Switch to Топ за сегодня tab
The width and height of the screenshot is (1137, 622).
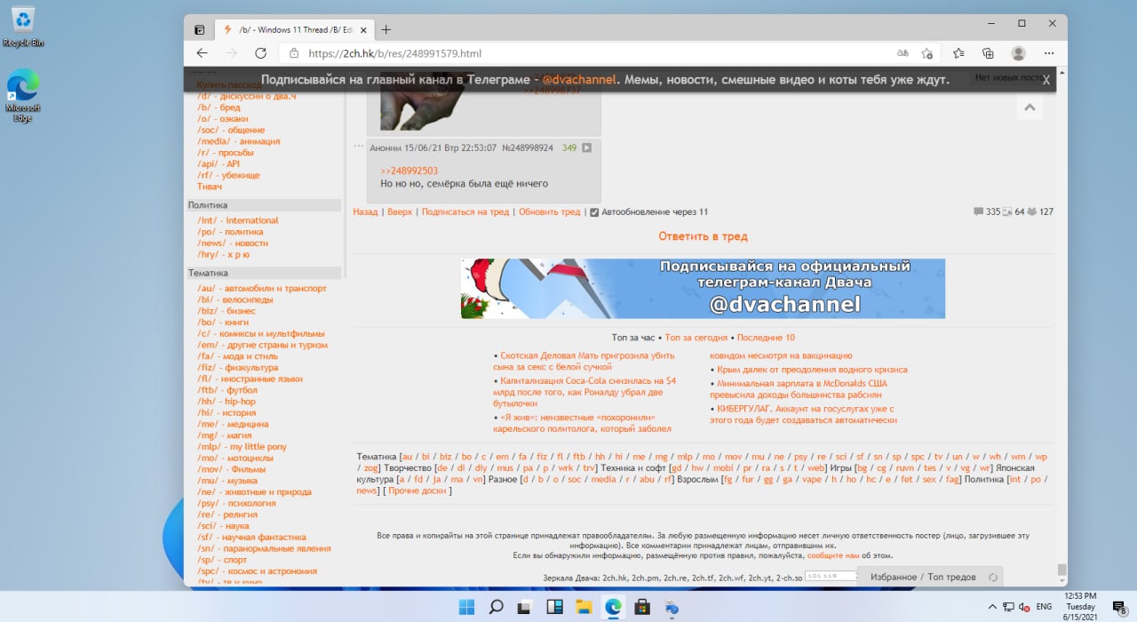[x=696, y=338]
